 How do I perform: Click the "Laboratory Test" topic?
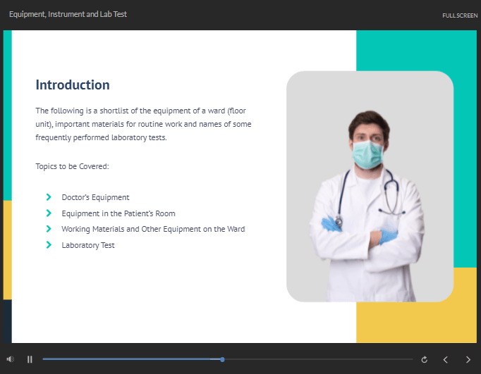coord(88,245)
